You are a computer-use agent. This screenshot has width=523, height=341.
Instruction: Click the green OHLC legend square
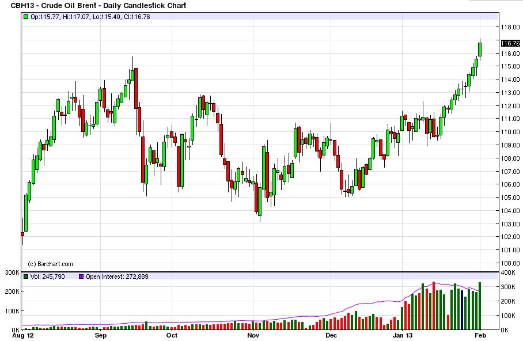tap(26, 17)
